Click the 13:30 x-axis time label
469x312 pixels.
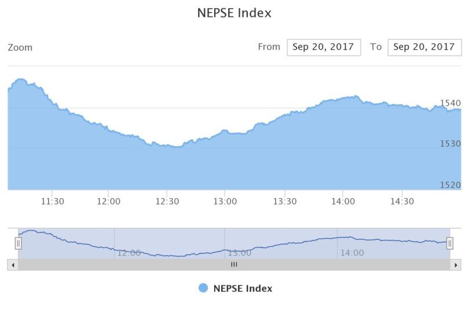pos(284,201)
